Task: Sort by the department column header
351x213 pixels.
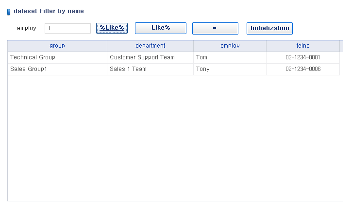Action: tap(150, 46)
